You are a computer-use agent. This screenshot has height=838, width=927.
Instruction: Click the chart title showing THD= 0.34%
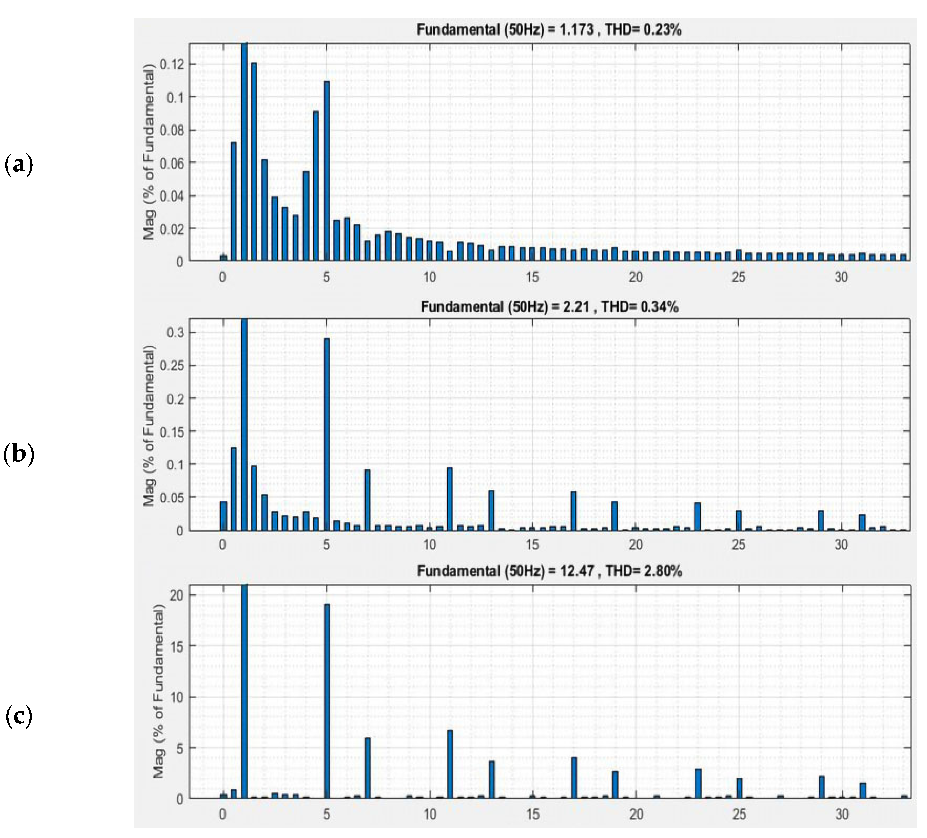coord(549,307)
